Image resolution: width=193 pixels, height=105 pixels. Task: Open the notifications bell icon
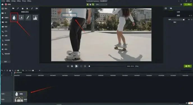(181, 4)
